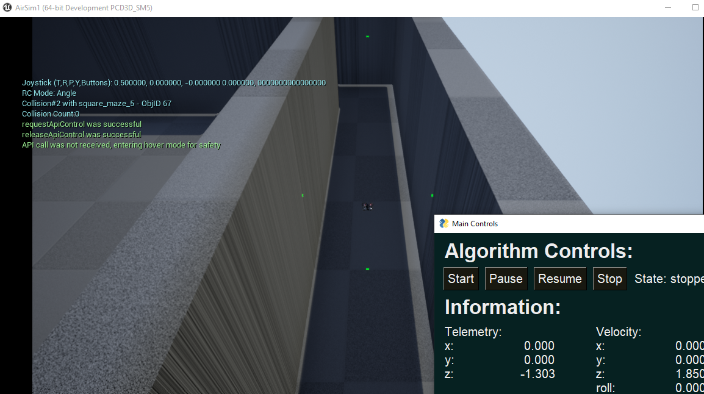
Task: Click the RC Mode: Angle status line
Action: click(49, 93)
